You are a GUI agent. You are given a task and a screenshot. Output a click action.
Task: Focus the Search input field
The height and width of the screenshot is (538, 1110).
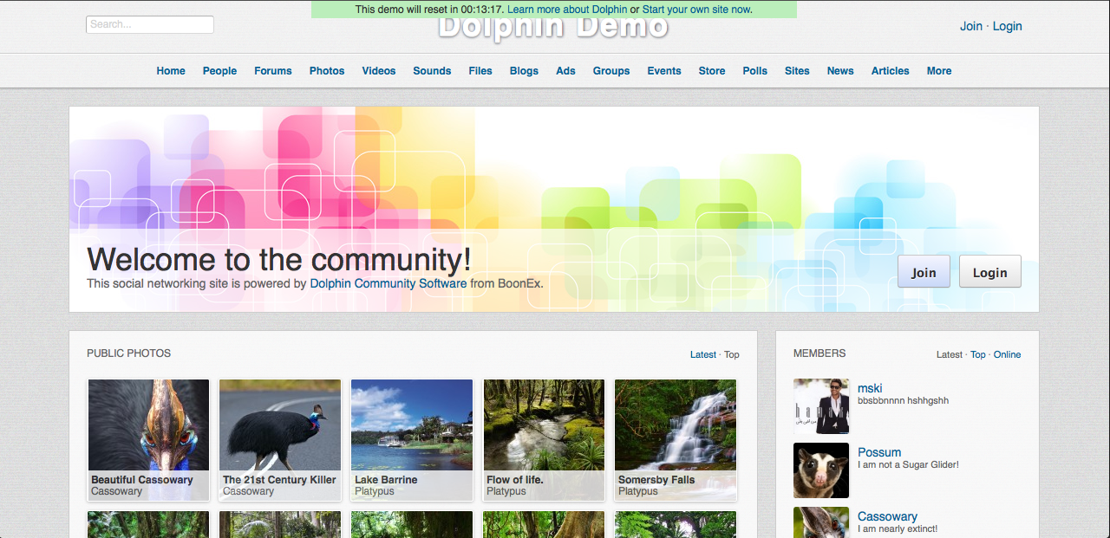[150, 24]
